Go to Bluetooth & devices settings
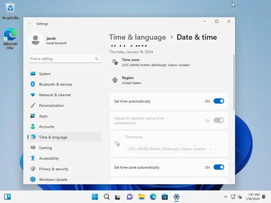This screenshot has height=203, width=271. (65, 84)
